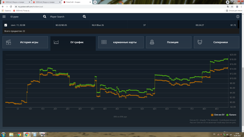Viewport: 244px width, 137px height.
Task: Click the EN language indicator in the tray
Action: [214, 134]
